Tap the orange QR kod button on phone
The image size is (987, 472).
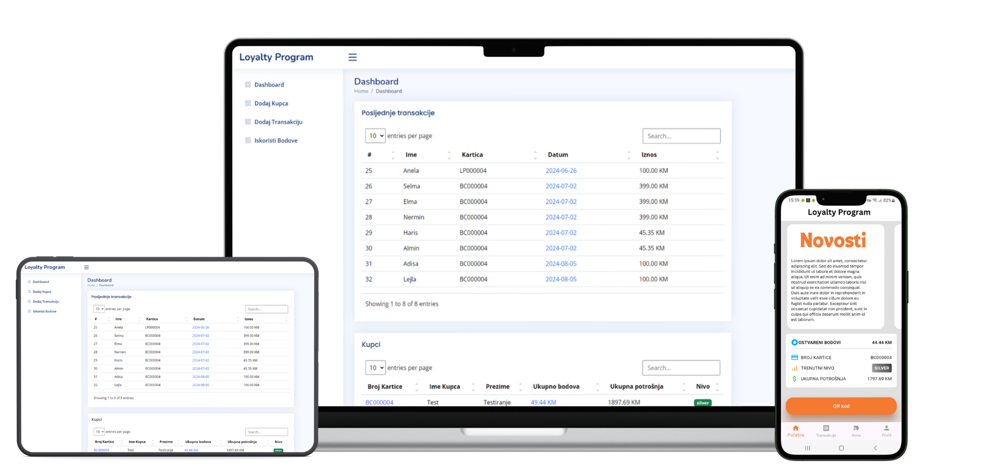[841, 406]
